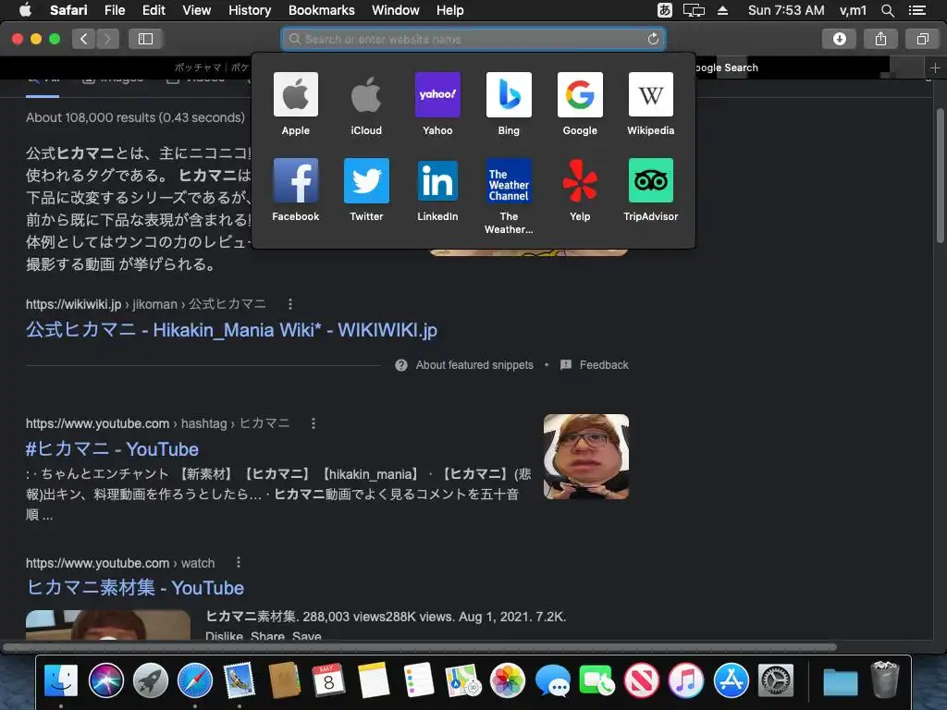Open the Yahoo favorite tile
The height and width of the screenshot is (710, 947).
[x=437, y=104]
